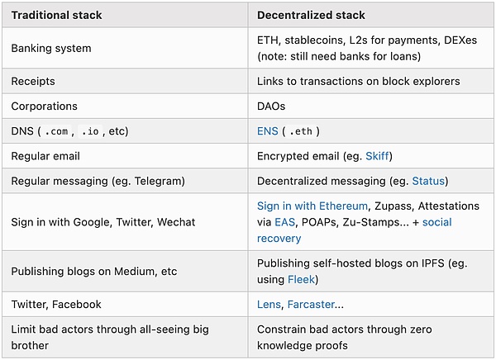Select the Corporations cell
The width and height of the screenshot is (496, 360).
44,107
